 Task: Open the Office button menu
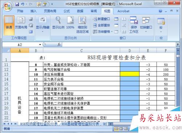click(7, 6)
